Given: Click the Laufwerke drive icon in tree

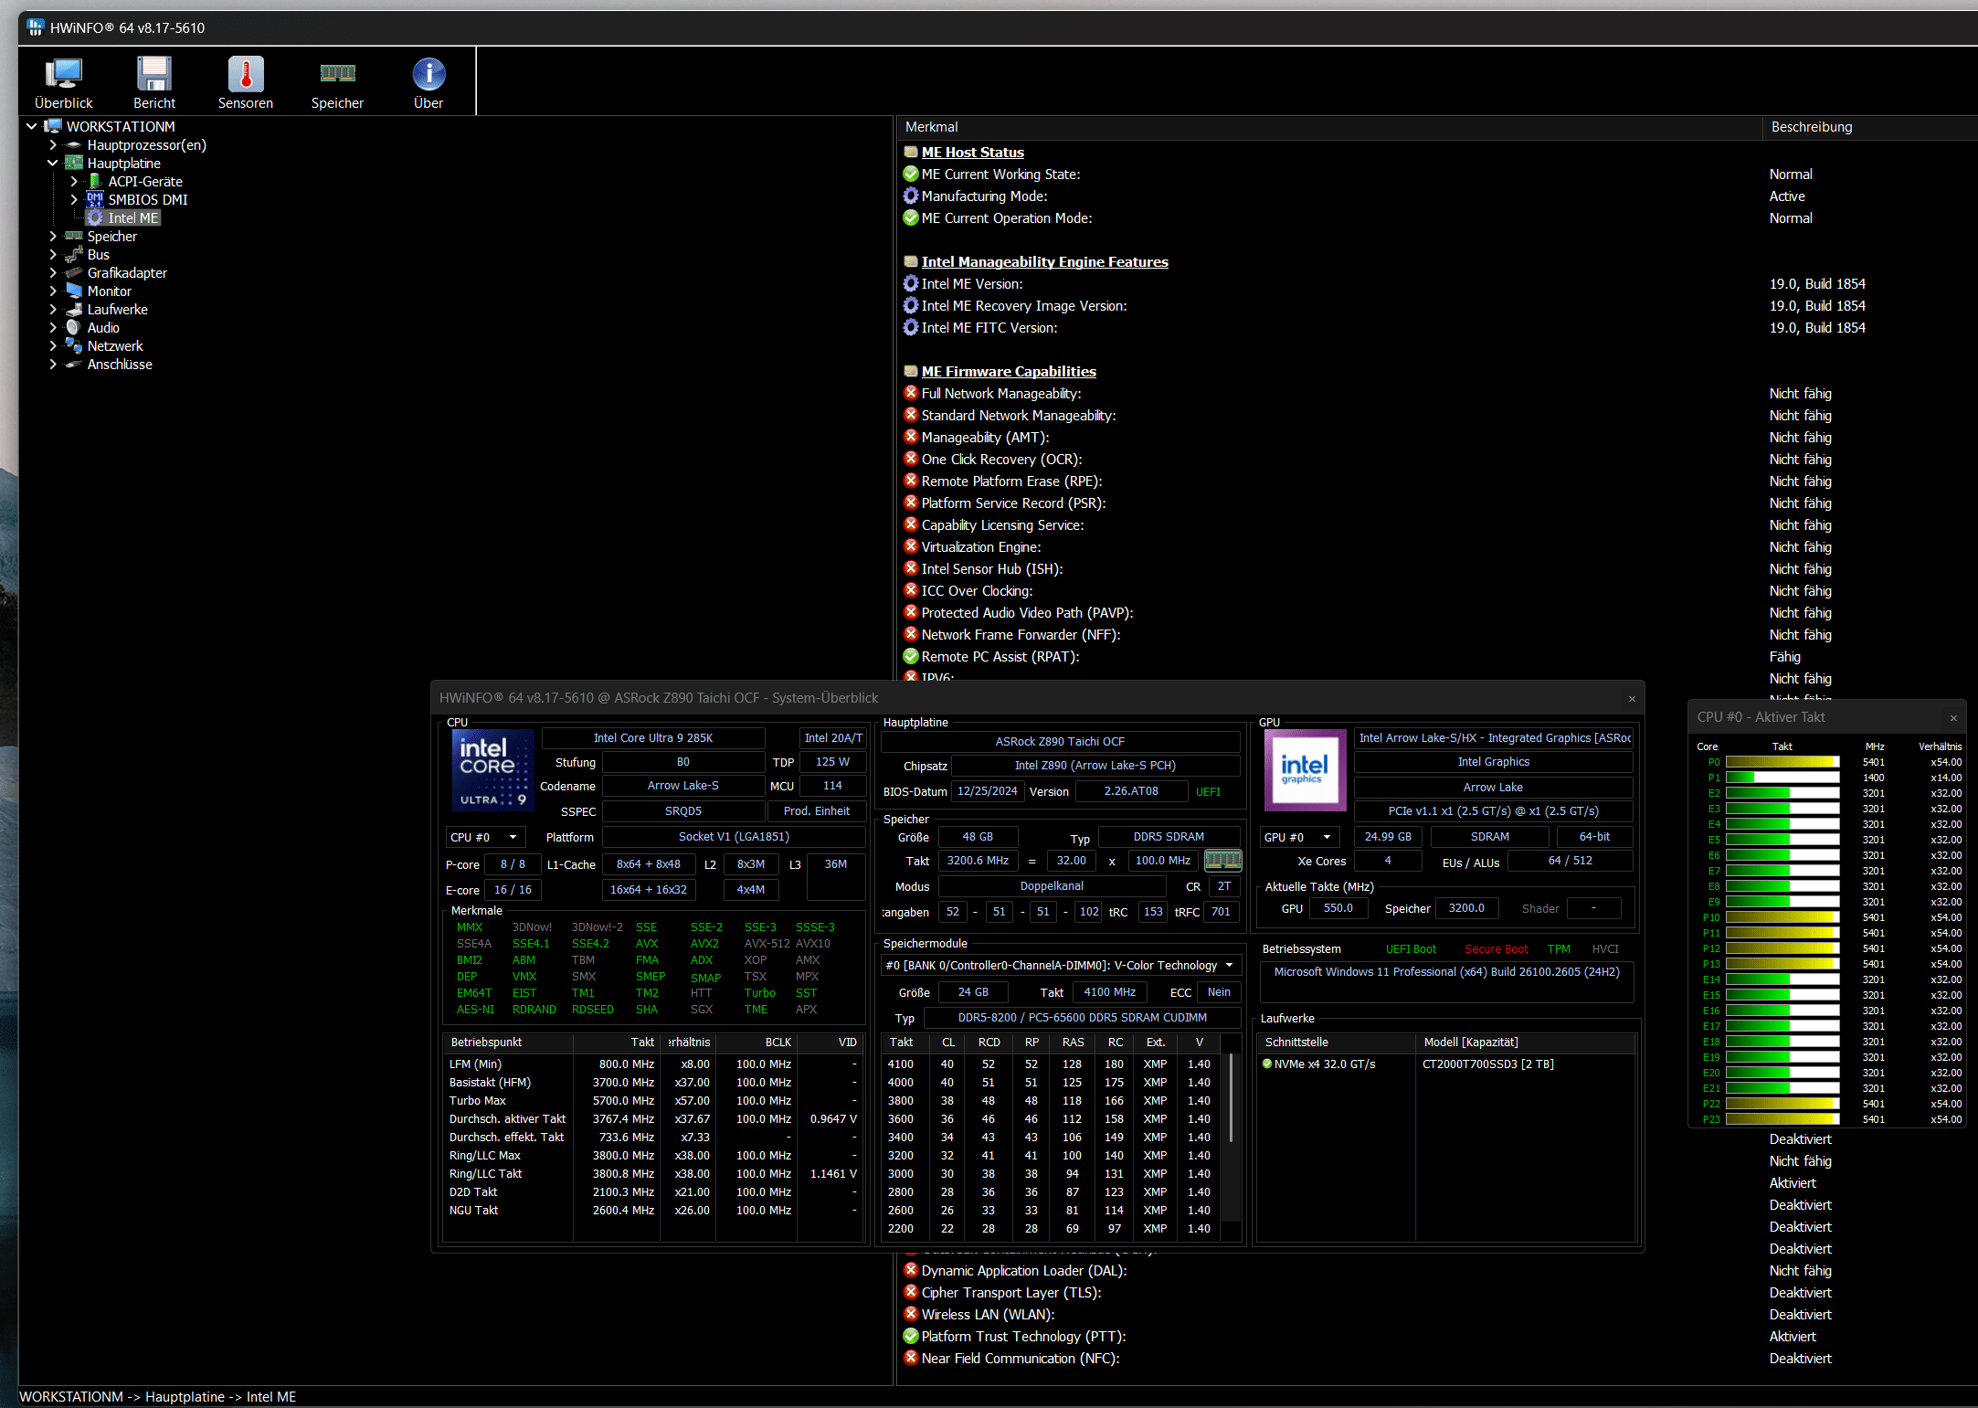Looking at the screenshot, I should tap(74, 309).
